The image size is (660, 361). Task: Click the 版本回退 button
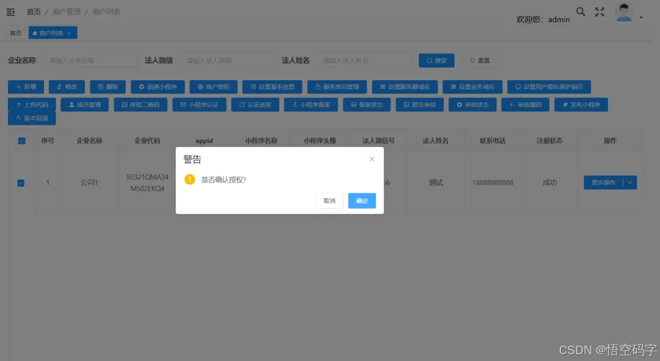(32, 118)
